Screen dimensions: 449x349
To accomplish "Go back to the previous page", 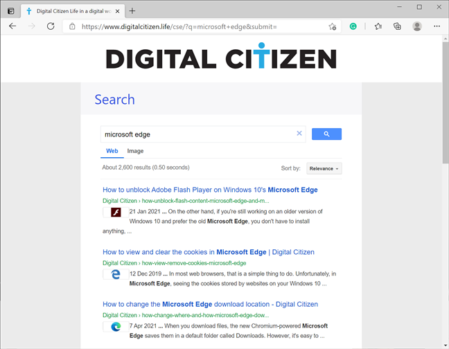I will tap(12, 26).
